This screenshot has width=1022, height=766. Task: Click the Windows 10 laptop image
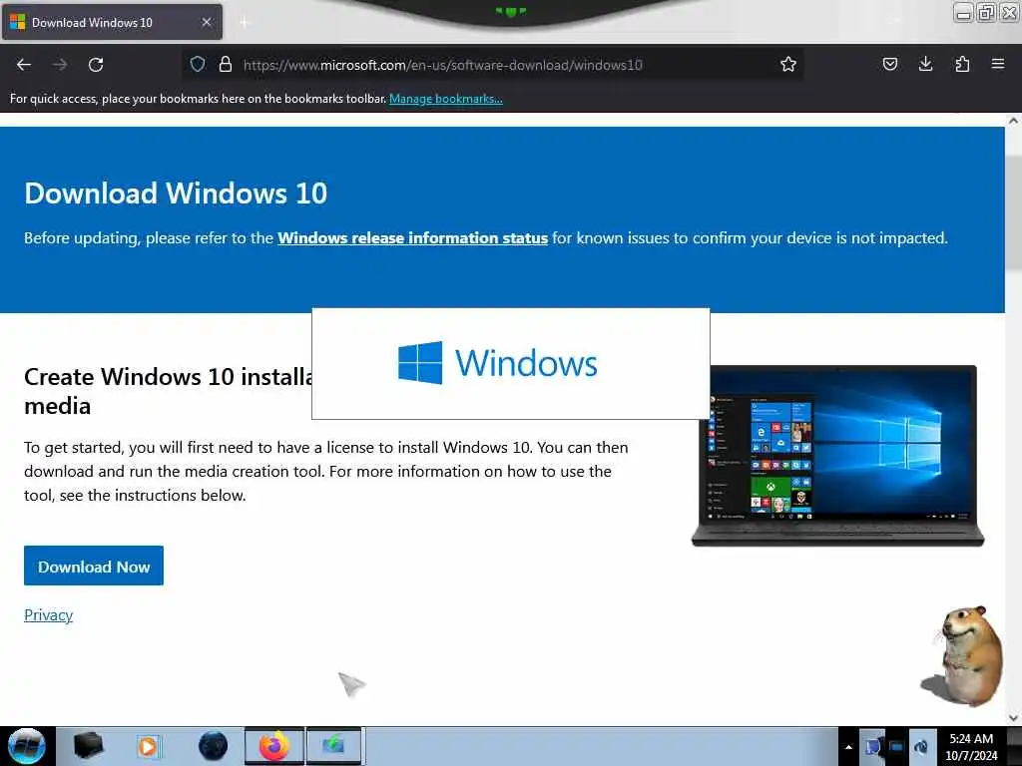pos(837,455)
